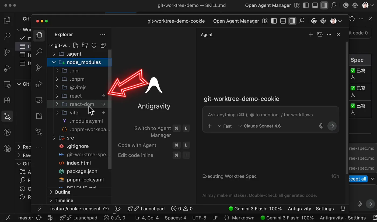Open the Fast mode dropdown
Viewport: 377px width, 222px height.
[x=225, y=126]
